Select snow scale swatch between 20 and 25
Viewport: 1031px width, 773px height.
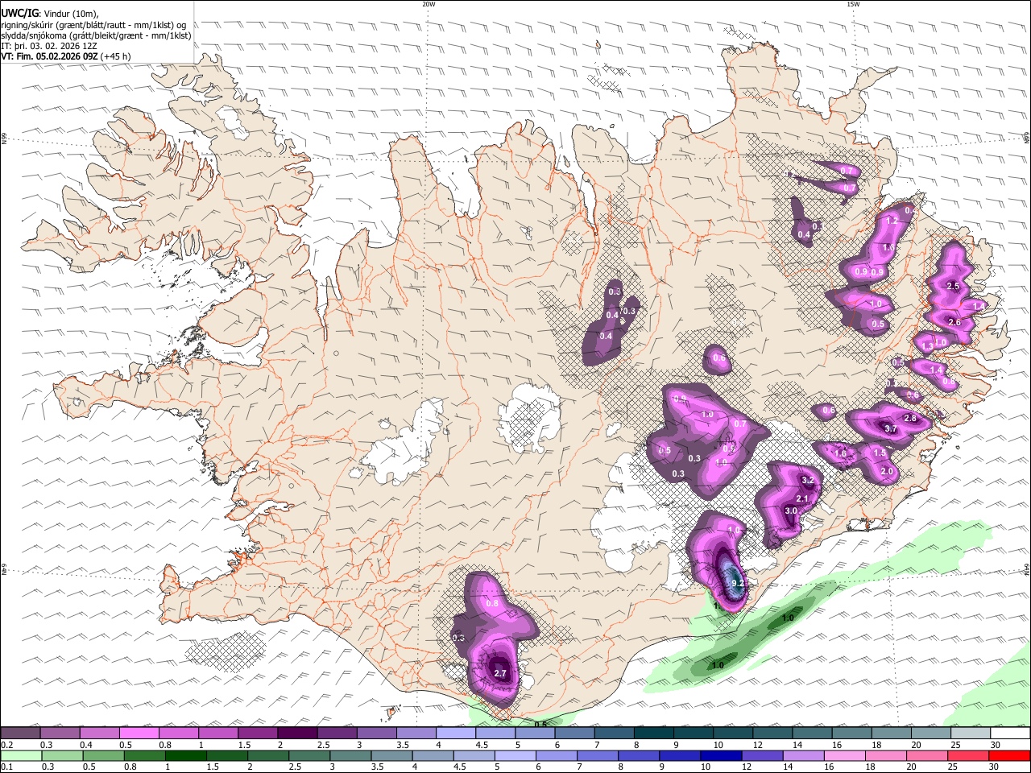(x=930, y=734)
